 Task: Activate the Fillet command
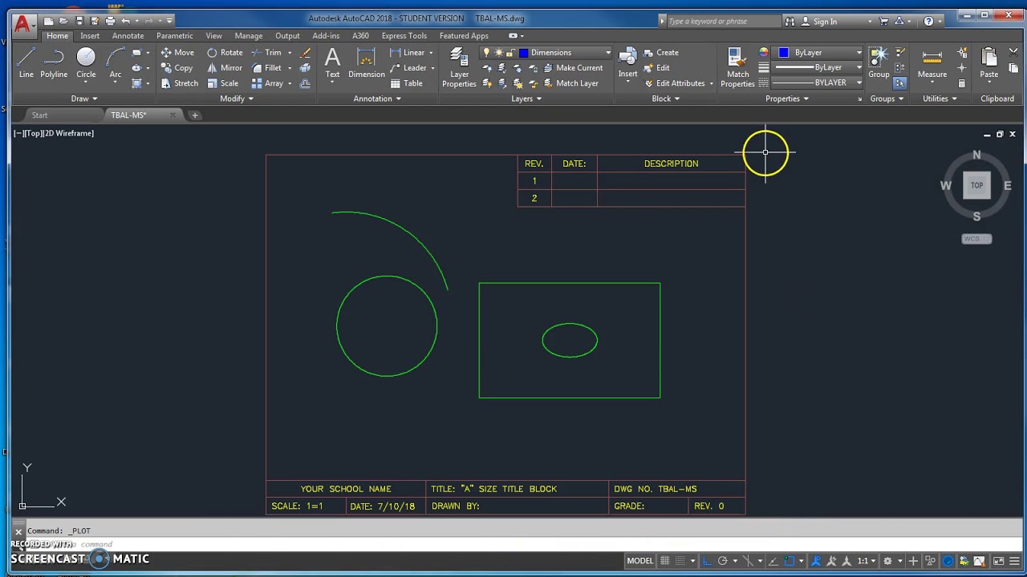pyautogui.click(x=266, y=68)
